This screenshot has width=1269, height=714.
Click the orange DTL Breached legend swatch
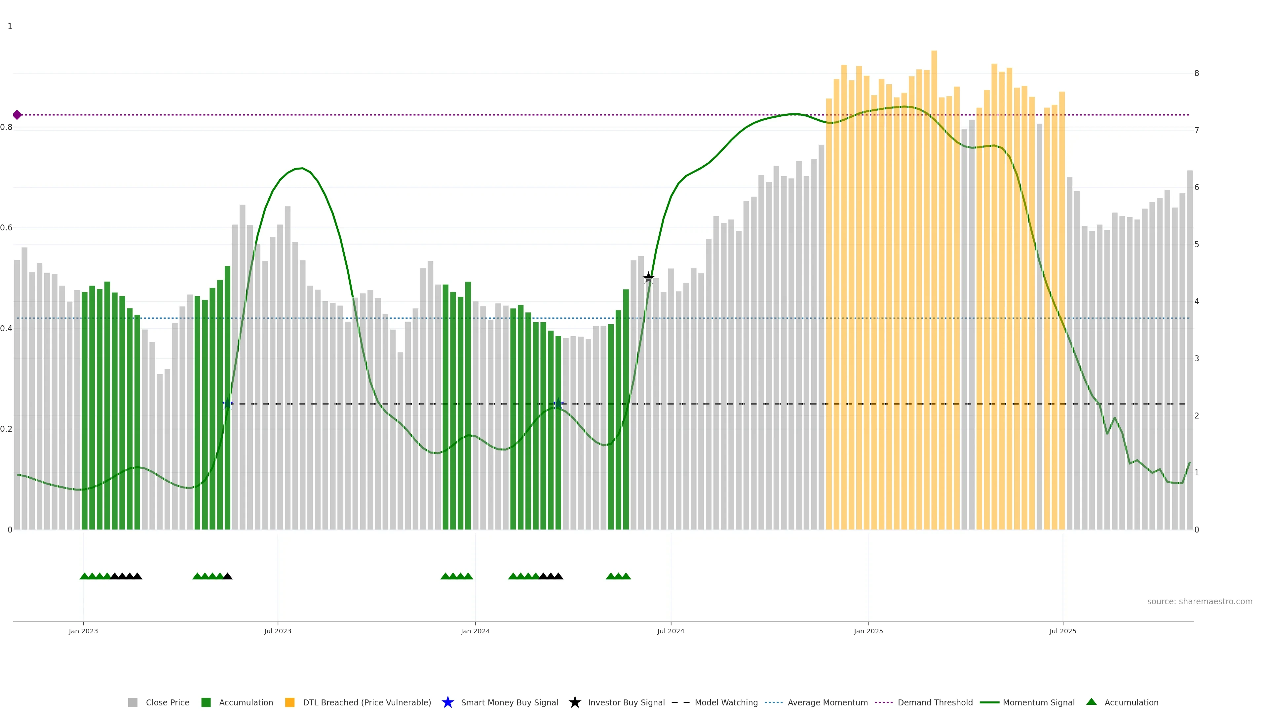coord(290,702)
